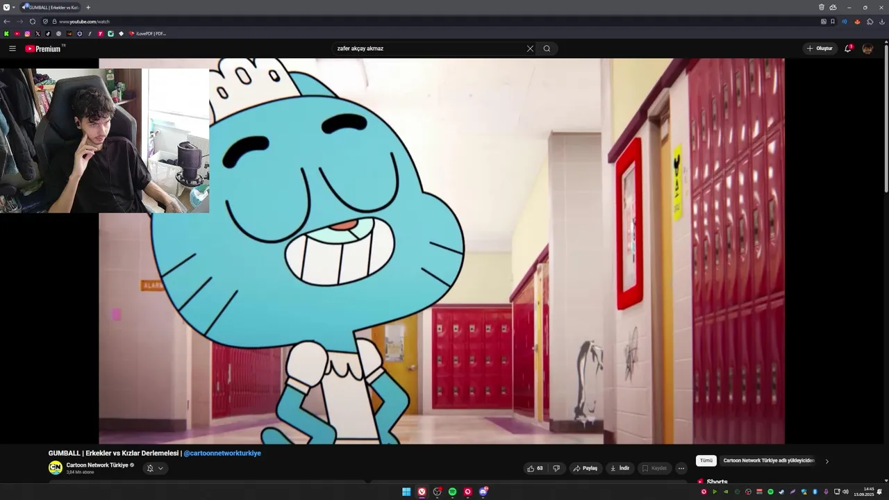Select the Tümü filter chip
This screenshot has height=500, width=889.
point(706,461)
